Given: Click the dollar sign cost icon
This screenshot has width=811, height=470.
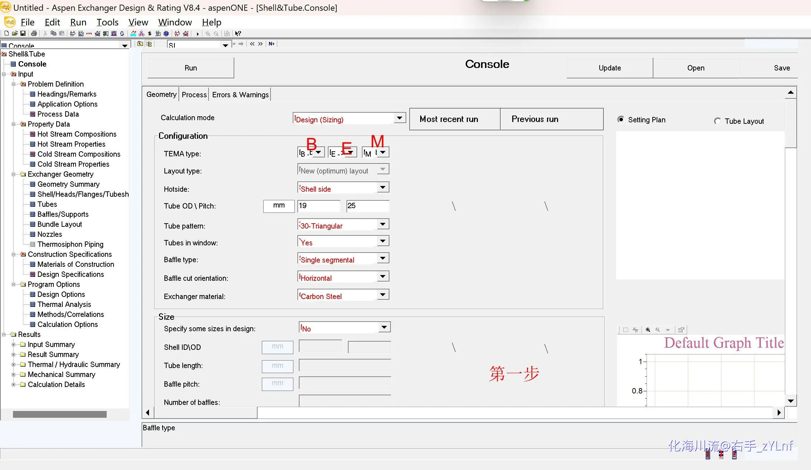Looking at the screenshot, I should point(150,34).
